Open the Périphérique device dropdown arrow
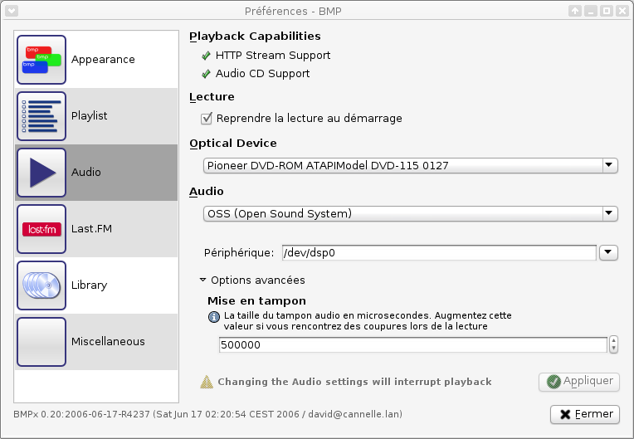The image size is (634, 439). pos(608,252)
